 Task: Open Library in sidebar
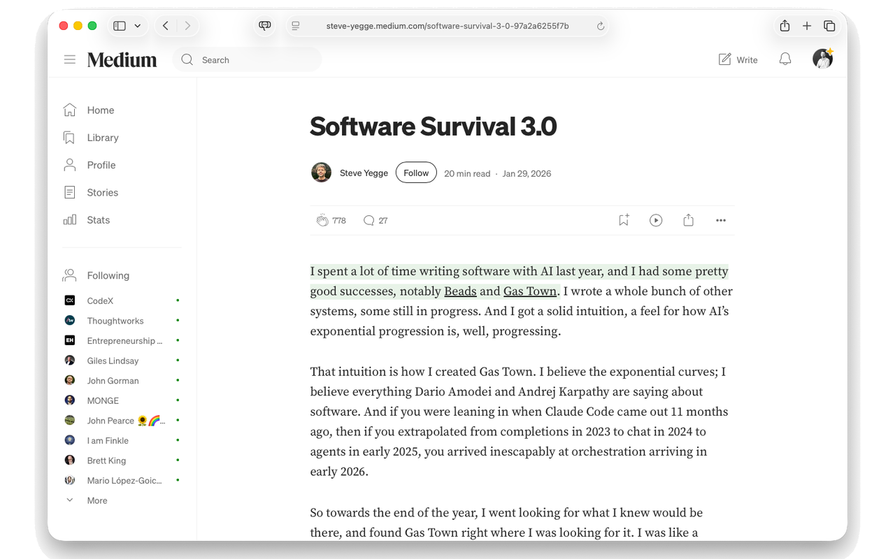103,138
